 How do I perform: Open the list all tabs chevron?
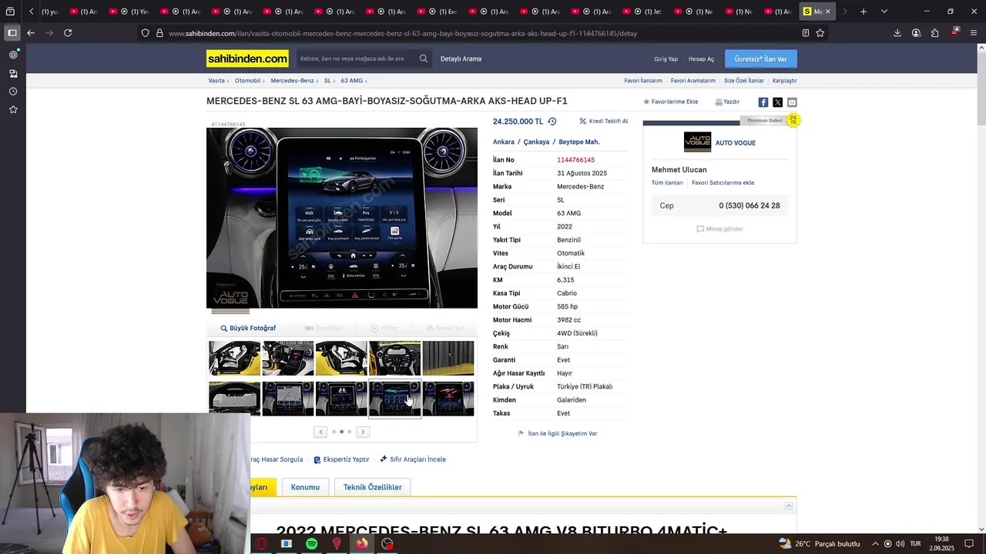point(884,12)
